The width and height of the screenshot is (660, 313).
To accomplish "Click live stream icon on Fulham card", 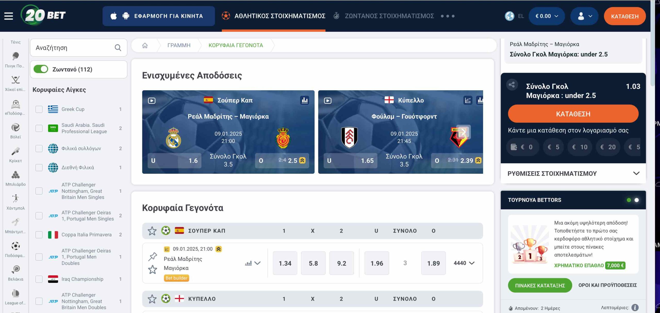I will pos(328,101).
